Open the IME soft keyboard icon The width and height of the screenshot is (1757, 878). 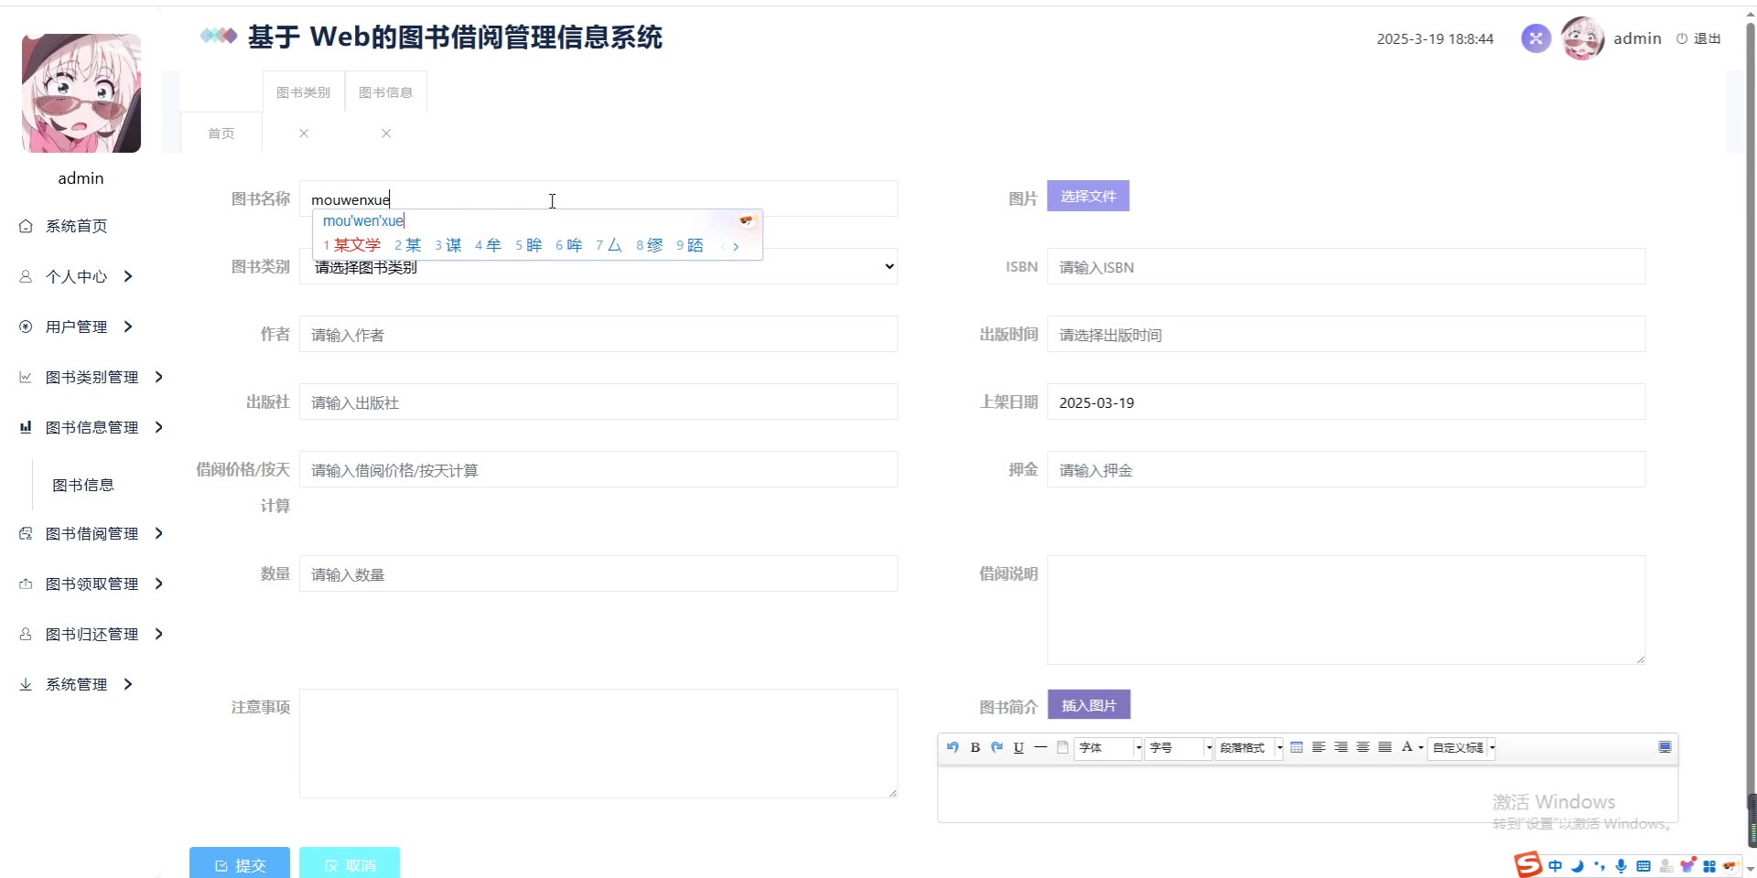coord(1644,866)
